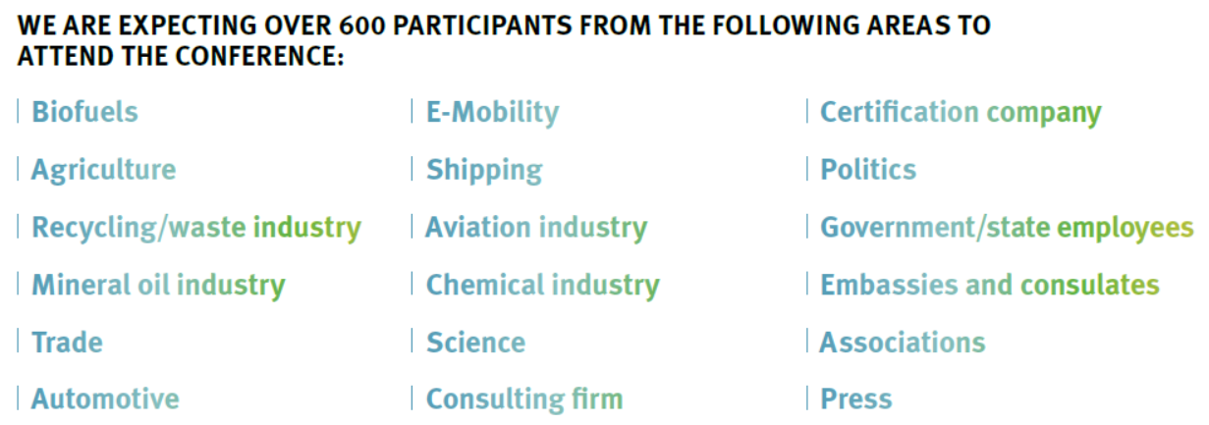Viewport: 1209px width, 425px height.
Task: Click Government/state employees entry
Action: (1007, 228)
